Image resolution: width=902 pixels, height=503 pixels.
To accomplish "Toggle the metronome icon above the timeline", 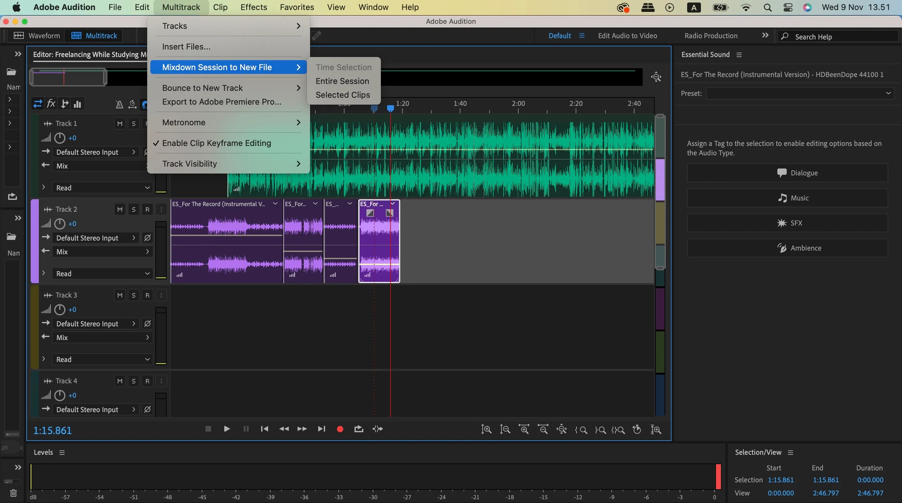I will click(119, 104).
